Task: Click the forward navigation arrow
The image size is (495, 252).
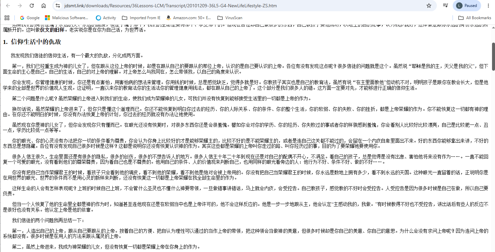Action: [20, 6]
